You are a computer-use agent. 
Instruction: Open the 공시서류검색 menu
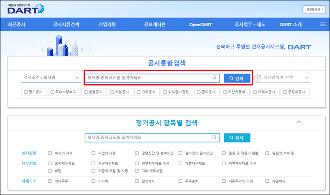click(66, 25)
